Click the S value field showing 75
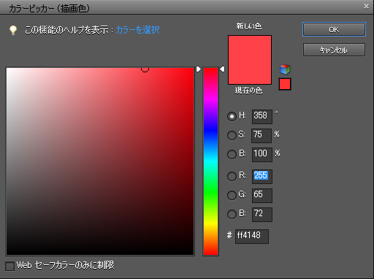Viewport: 374px width, 279px height. tap(262, 136)
